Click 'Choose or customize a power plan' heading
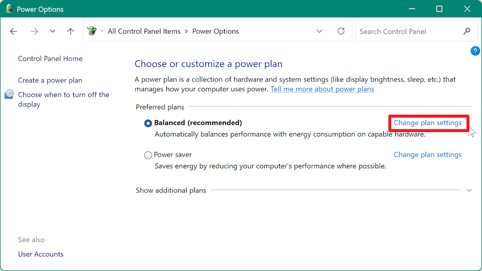482x271 pixels. 208,64
